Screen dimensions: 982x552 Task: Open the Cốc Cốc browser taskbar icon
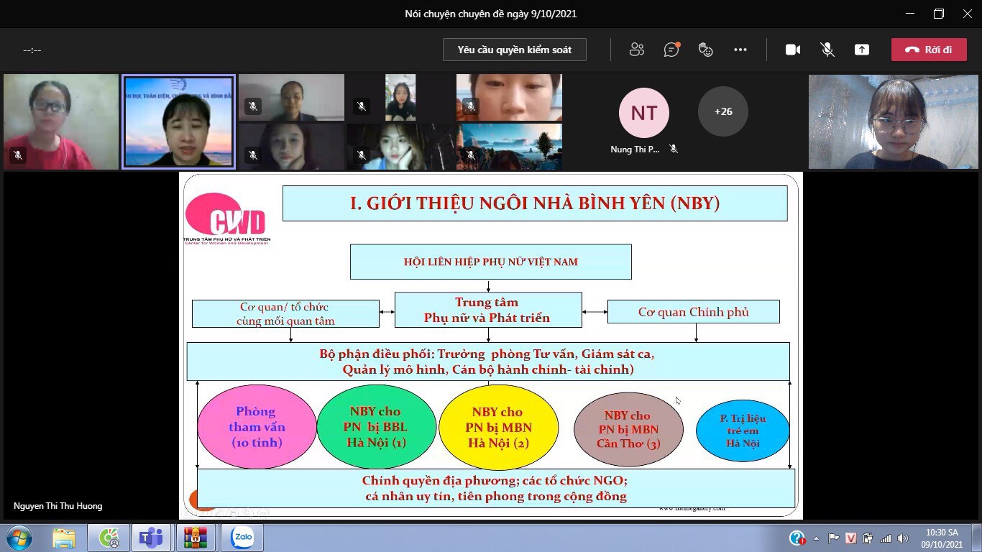(109, 538)
